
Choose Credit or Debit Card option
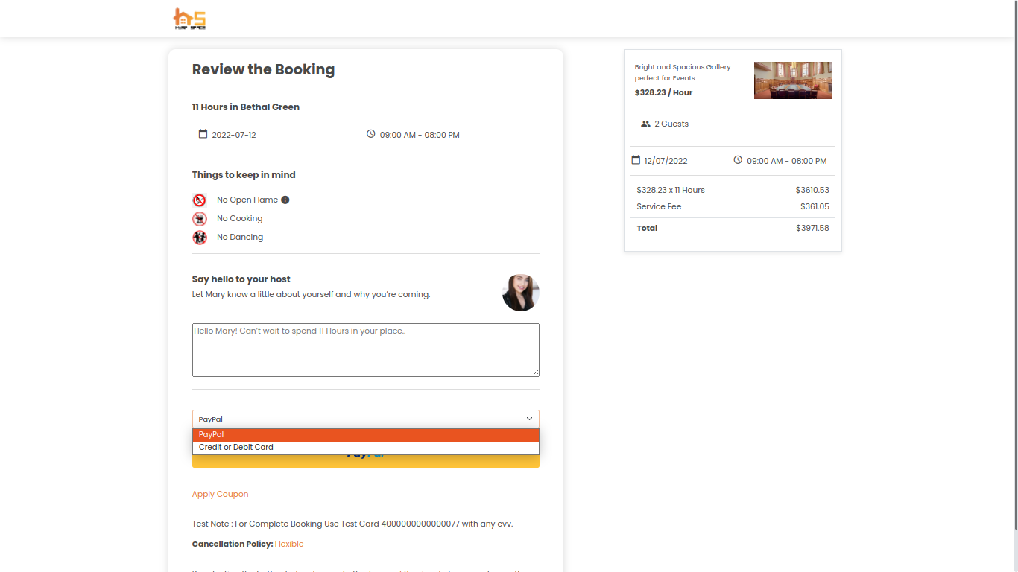[x=365, y=447]
